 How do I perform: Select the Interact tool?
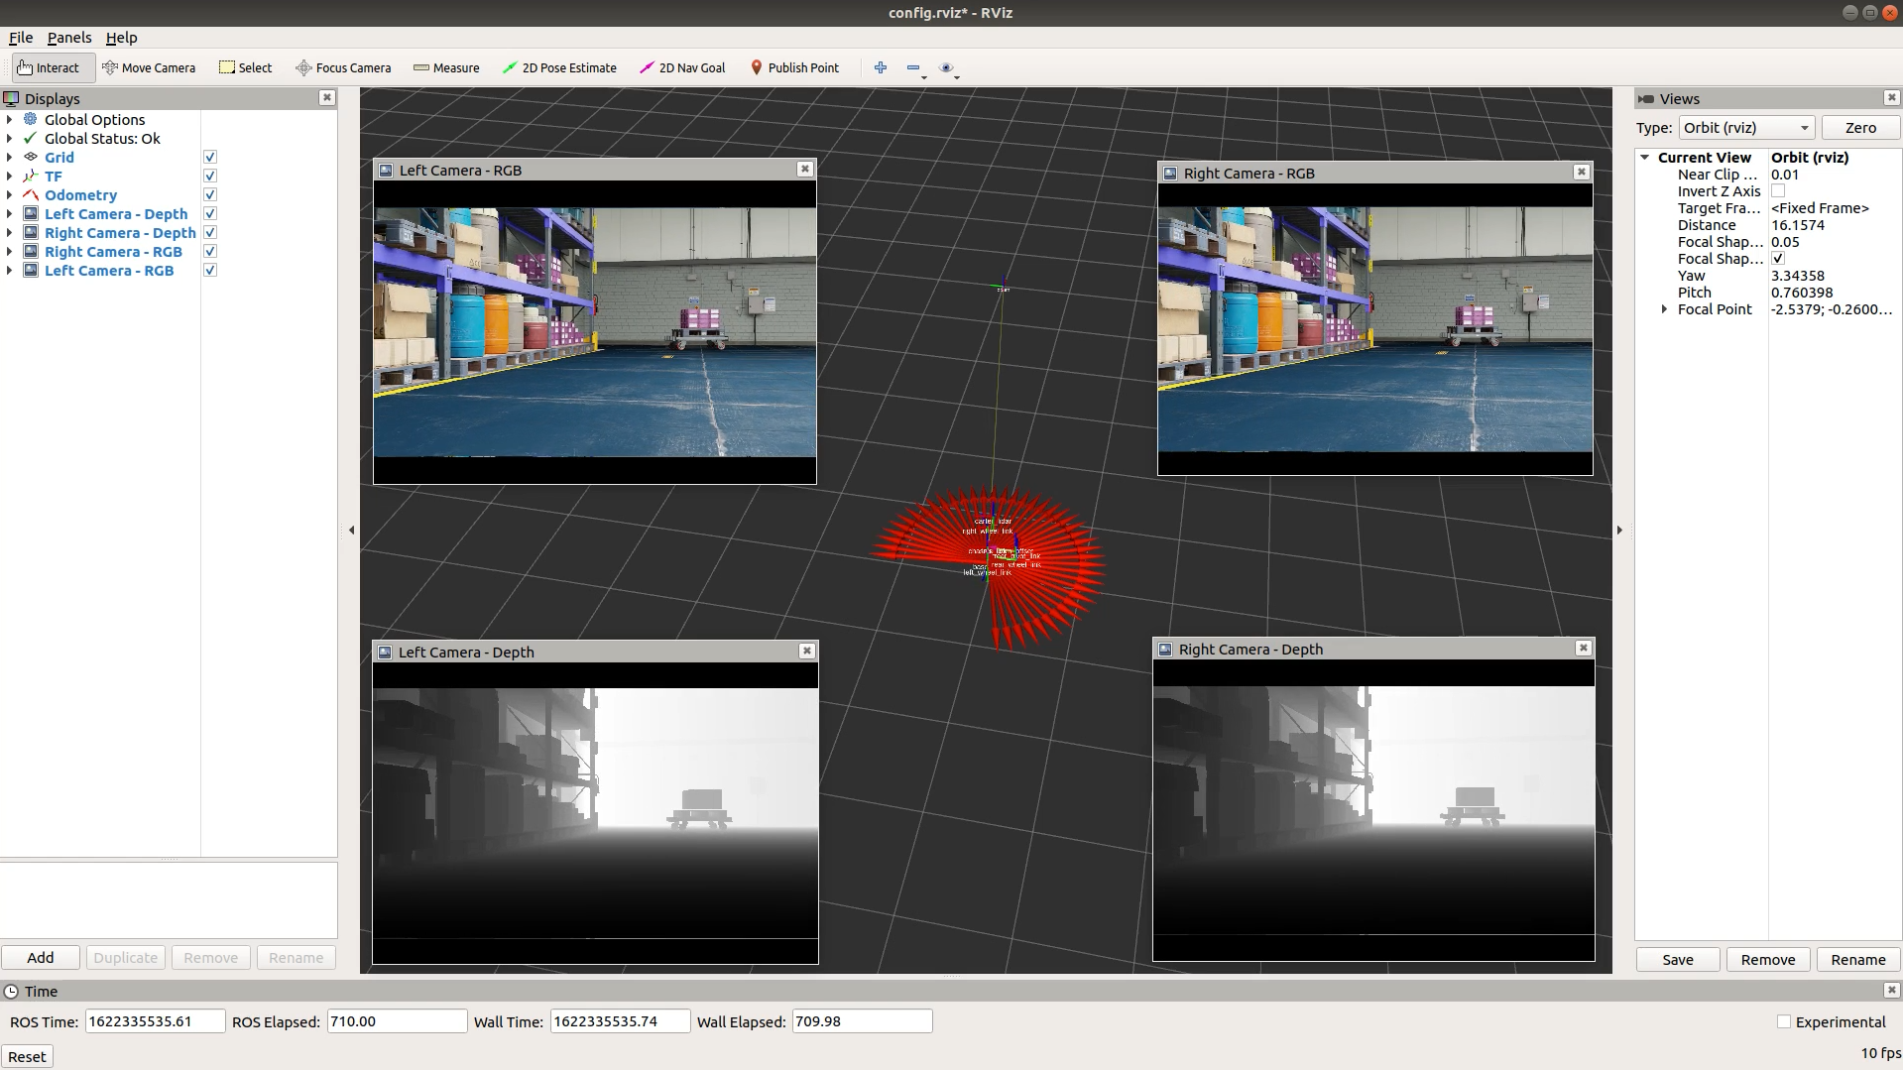click(x=49, y=67)
